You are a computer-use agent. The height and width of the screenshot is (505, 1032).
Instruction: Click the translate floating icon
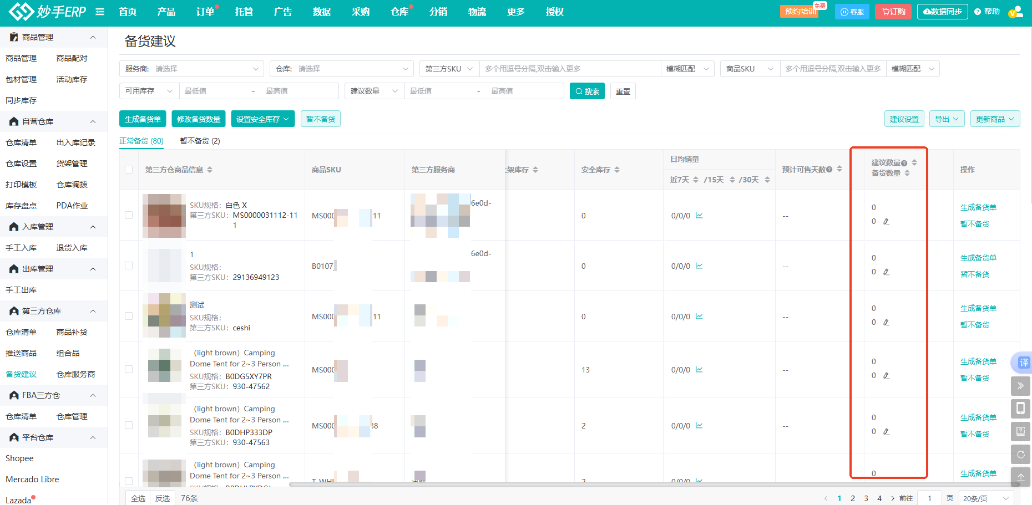[1023, 363]
